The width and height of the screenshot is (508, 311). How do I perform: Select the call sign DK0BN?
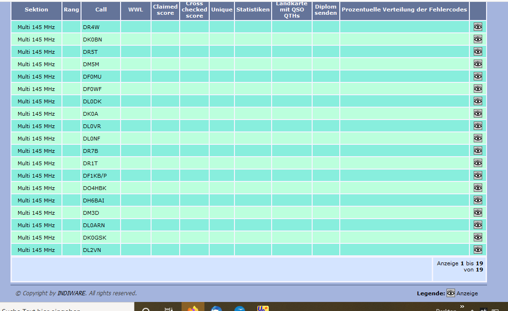coord(92,40)
